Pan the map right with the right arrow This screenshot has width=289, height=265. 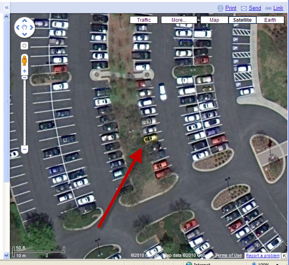point(32,28)
